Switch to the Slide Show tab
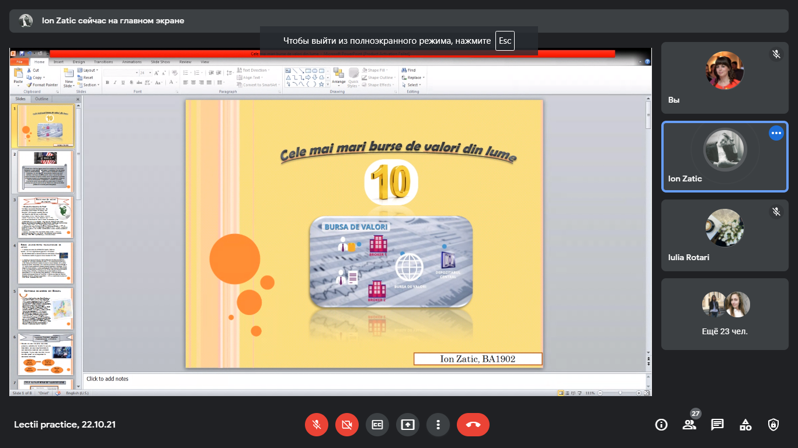Viewport: 798px width, 448px height. [160, 62]
